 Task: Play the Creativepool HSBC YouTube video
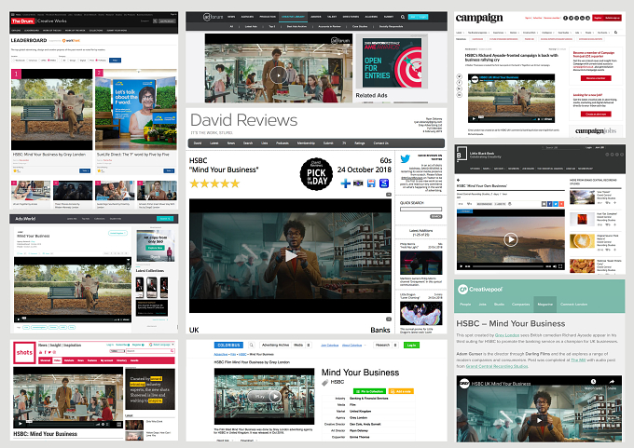[x=539, y=420]
